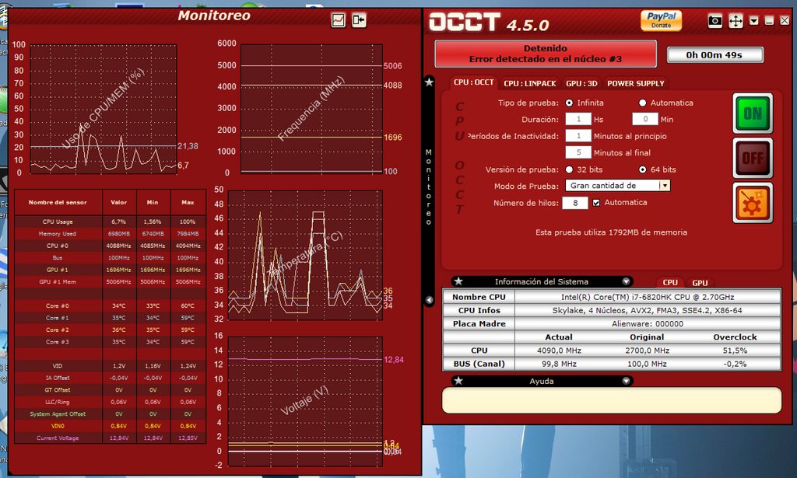Image resolution: width=797 pixels, height=478 pixels.
Task: Choose the 32 bits test version
Action: pyautogui.click(x=569, y=169)
